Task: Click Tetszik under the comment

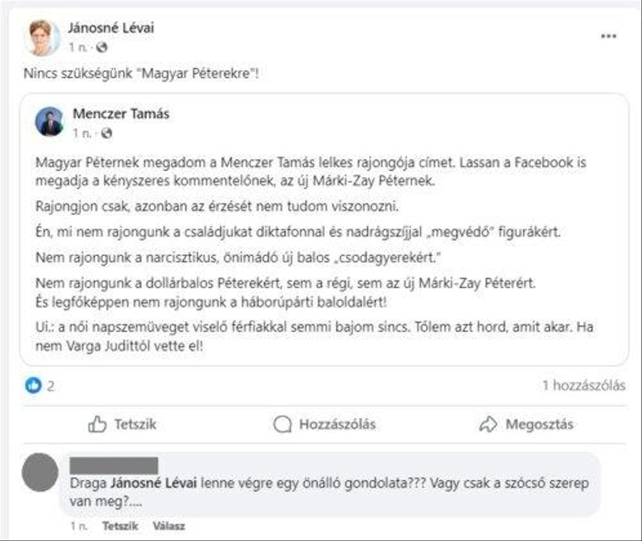Action: click(x=120, y=526)
